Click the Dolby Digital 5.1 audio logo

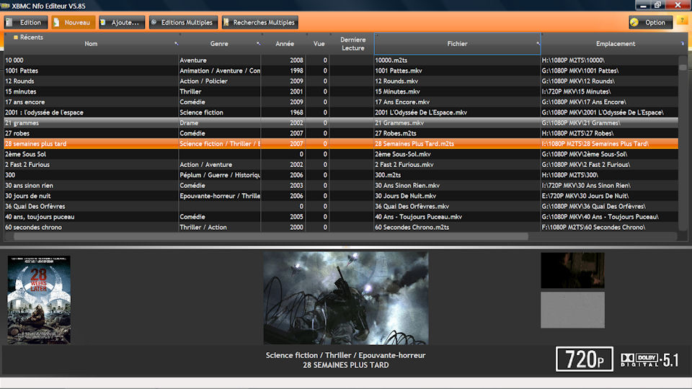pos(649,360)
